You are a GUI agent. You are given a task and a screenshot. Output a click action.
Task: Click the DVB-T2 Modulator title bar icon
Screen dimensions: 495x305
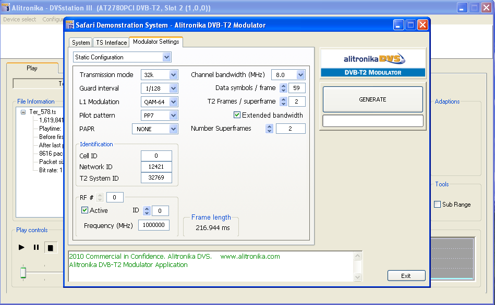coord(70,25)
